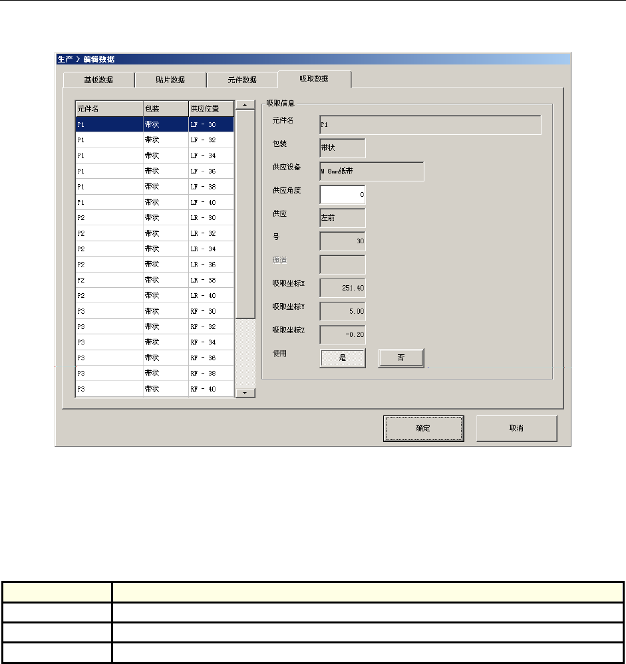Click the 号 field showing 30
This screenshot has height=664, width=626.
pyautogui.click(x=343, y=241)
